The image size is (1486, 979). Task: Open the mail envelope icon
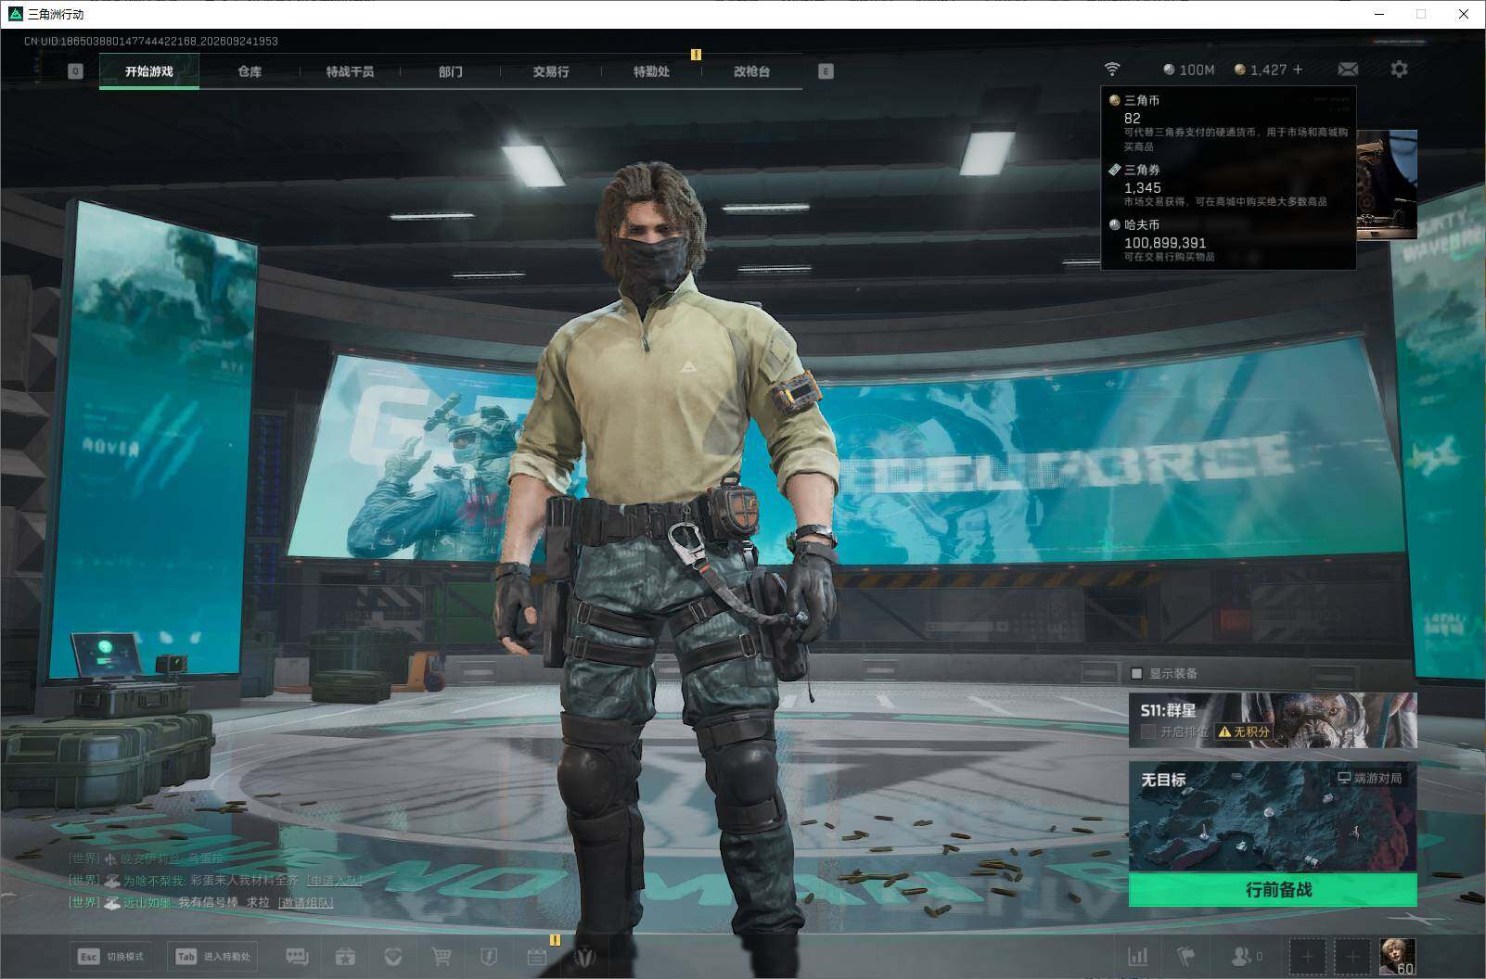(x=1348, y=70)
